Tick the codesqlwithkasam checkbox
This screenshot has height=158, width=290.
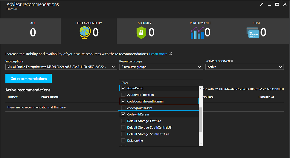click(x=123, y=108)
